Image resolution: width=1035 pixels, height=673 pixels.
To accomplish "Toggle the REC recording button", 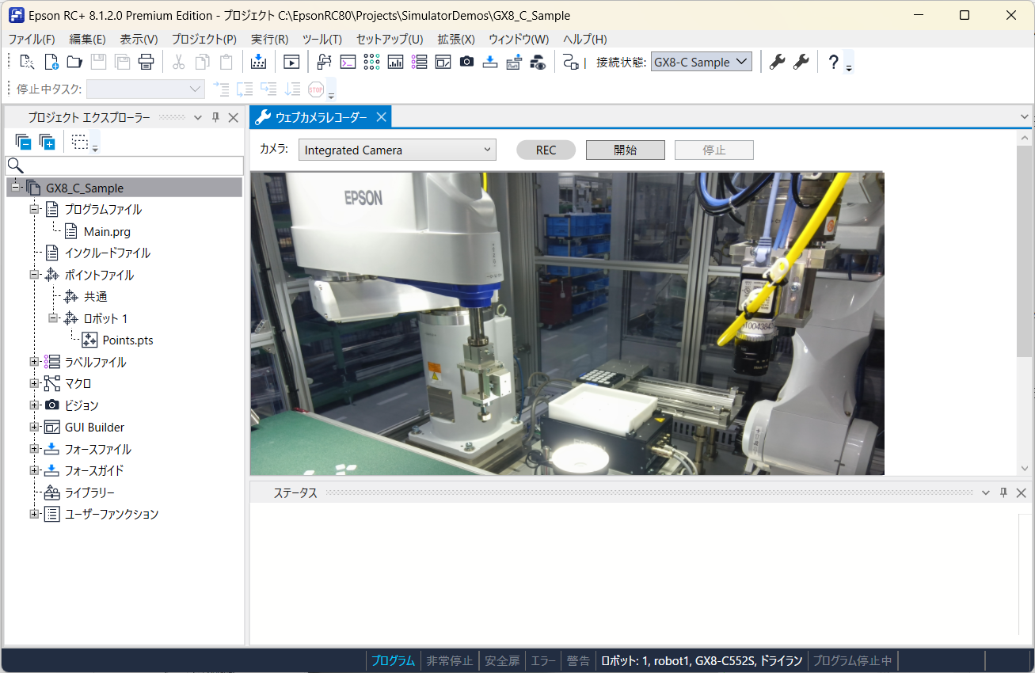I will (x=546, y=150).
